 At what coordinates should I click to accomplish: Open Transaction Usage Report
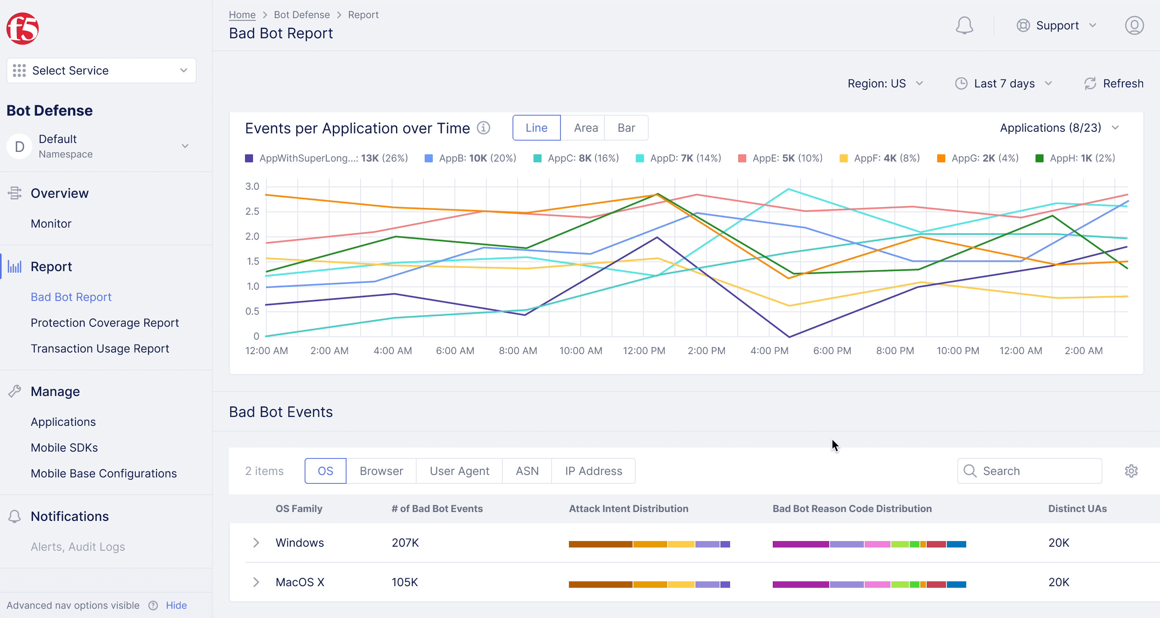point(100,349)
